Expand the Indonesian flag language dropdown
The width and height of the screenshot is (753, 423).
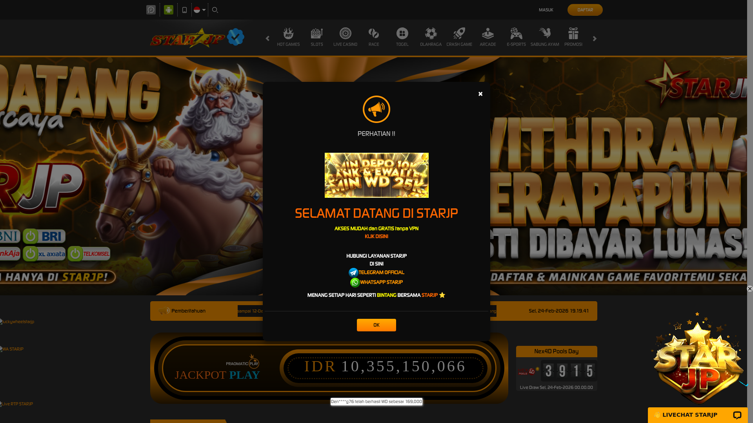200,10
